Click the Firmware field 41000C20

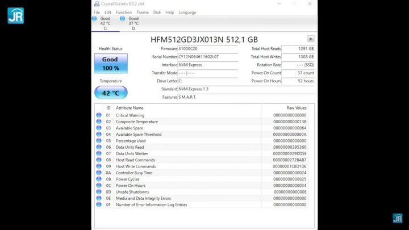(x=208, y=49)
